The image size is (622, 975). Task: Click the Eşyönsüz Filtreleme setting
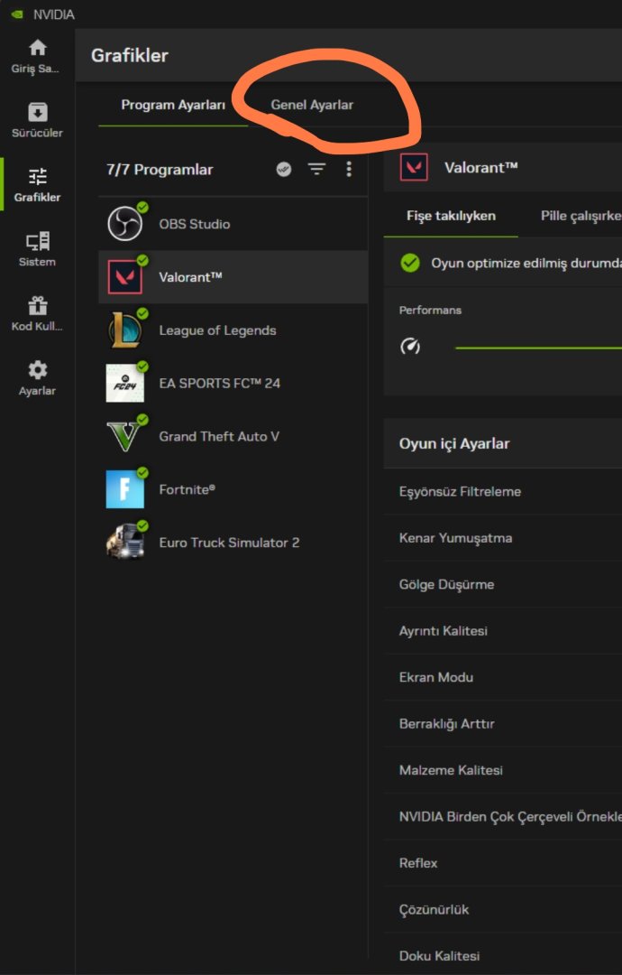tap(503, 491)
